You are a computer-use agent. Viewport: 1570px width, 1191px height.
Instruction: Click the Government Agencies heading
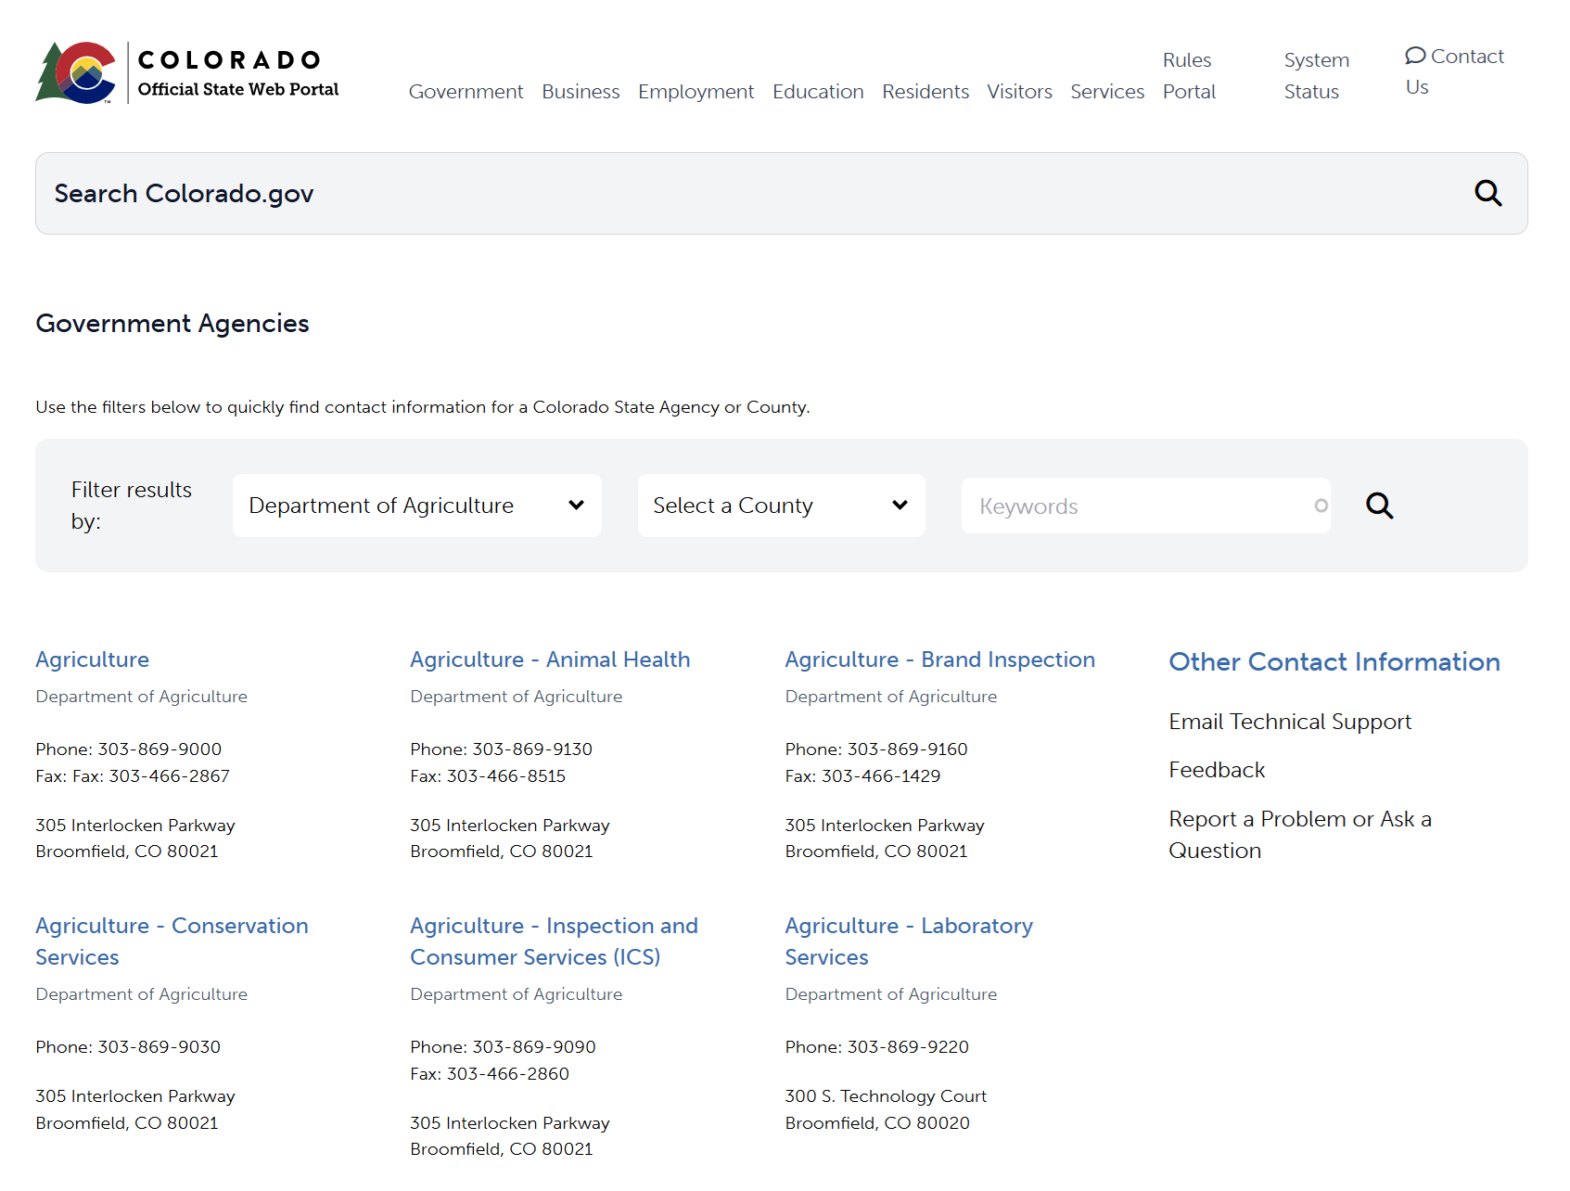tap(172, 323)
